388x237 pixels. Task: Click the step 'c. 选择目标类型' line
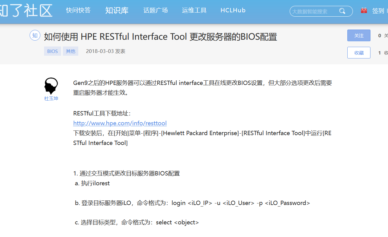(x=137, y=222)
